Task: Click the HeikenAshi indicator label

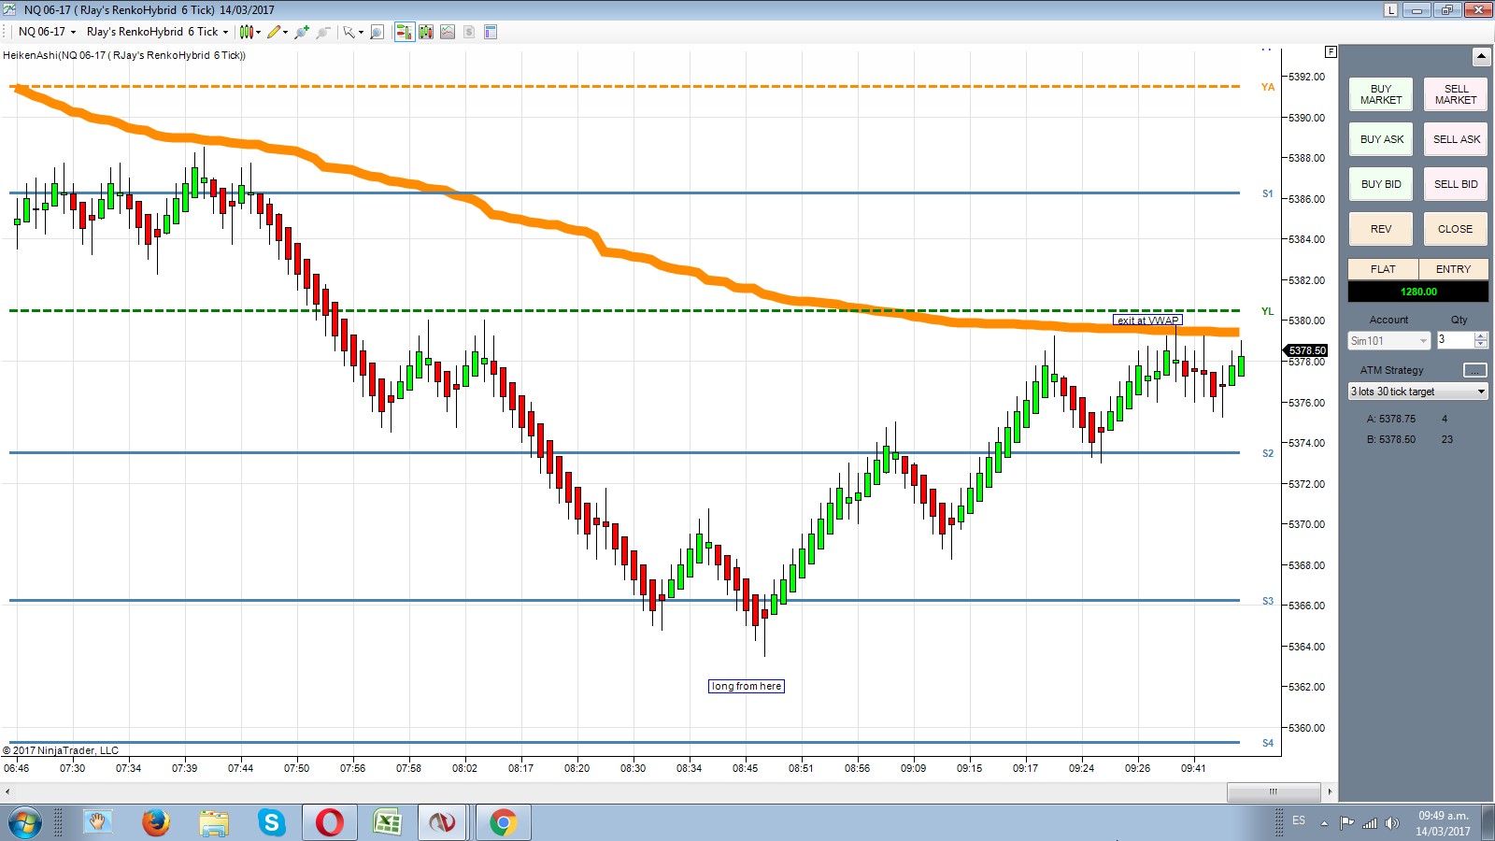Action: click(124, 55)
